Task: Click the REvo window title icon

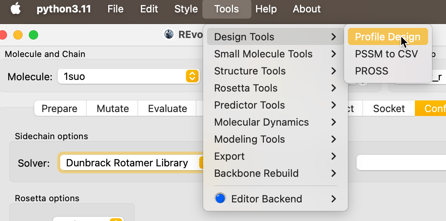Action: [x=169, y=35]
